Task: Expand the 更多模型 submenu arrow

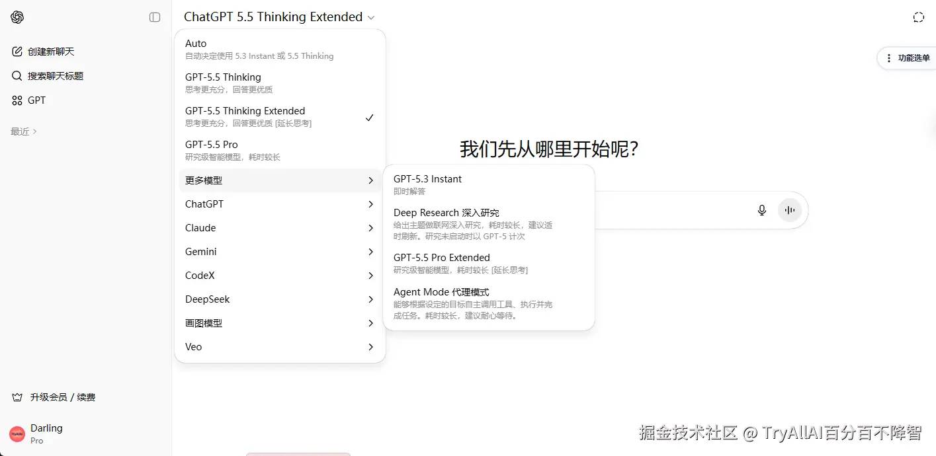Action: point(370,180)
